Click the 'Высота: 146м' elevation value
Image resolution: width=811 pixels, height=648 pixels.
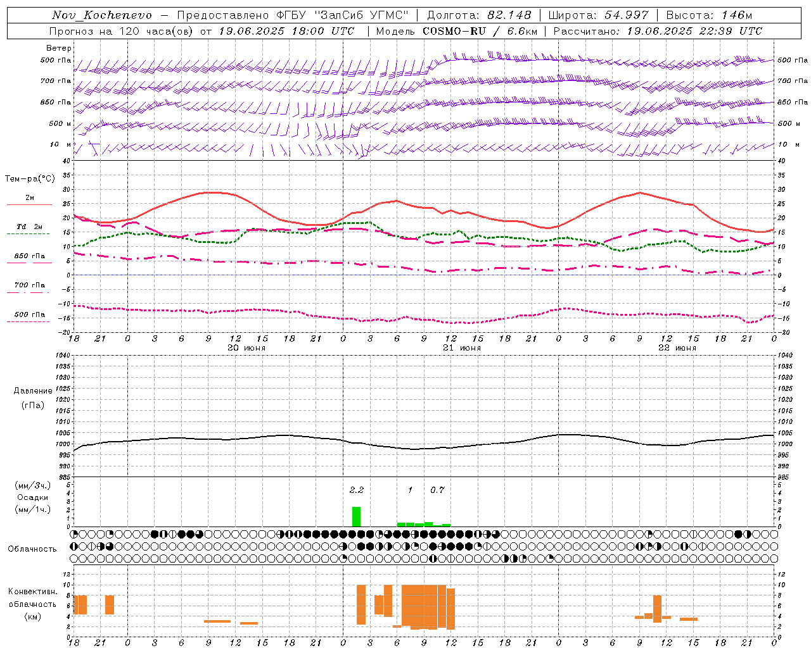tap(709, 15)
